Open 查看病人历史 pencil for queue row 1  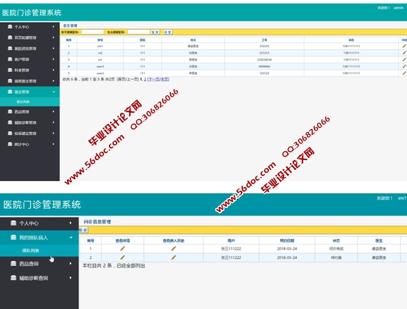pyautogui.click(x=173, y=248)
